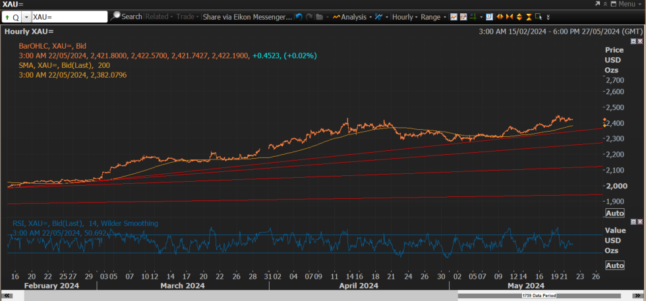This screenshot has height=301, width=646.
Task: Click the Search button label
Action: pos(132,17)
